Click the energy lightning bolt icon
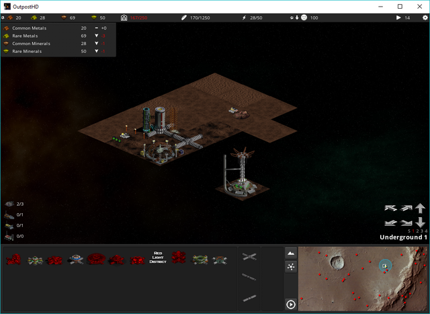Screen dimensions: 430x314 pyautogui.click(x=244, y=17)
